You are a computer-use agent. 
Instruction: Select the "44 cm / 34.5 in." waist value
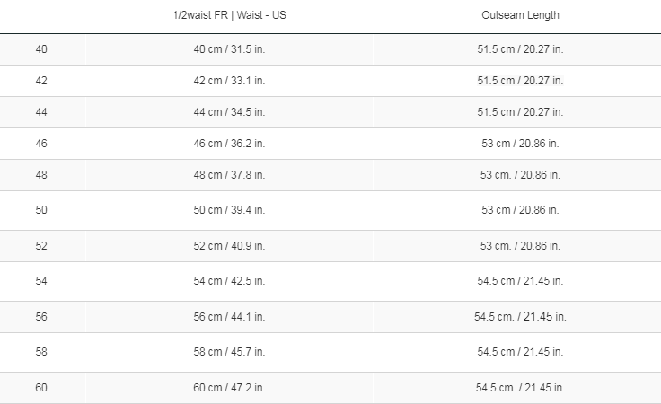coord(229,112)
